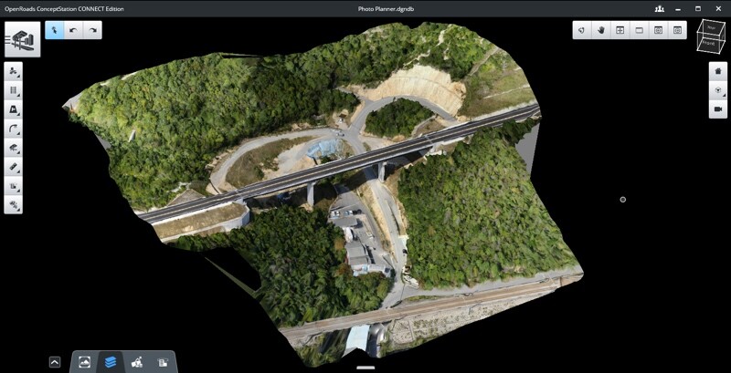Viewport: 731px width, 373px height.
Task: Click the redo arrow button
Action: 92,30
